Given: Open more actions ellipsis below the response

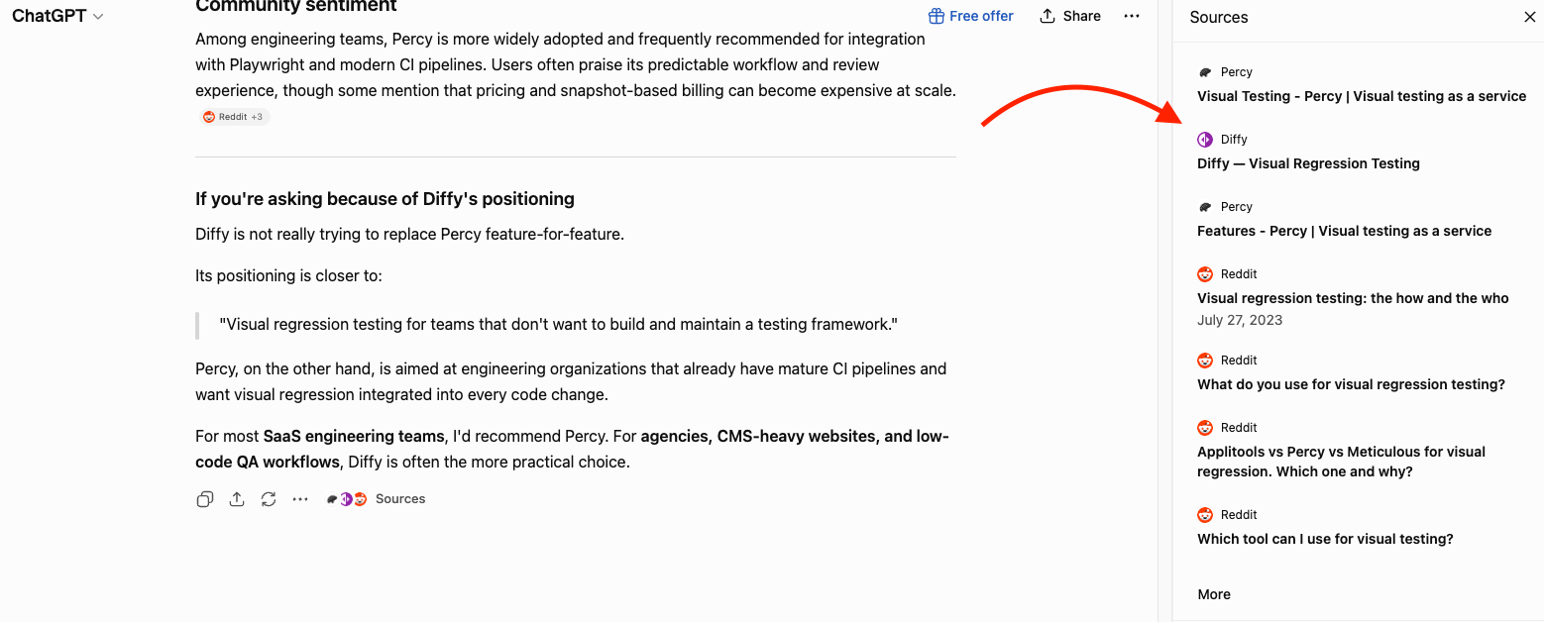Looking at the screenshot, I should click(x=300, y=499).
